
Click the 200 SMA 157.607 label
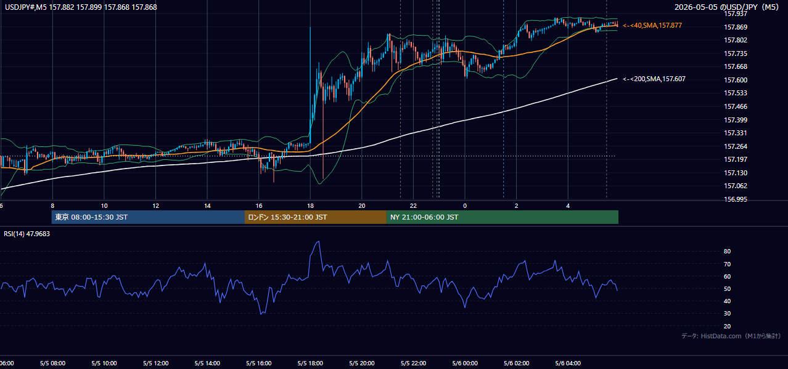654,79
